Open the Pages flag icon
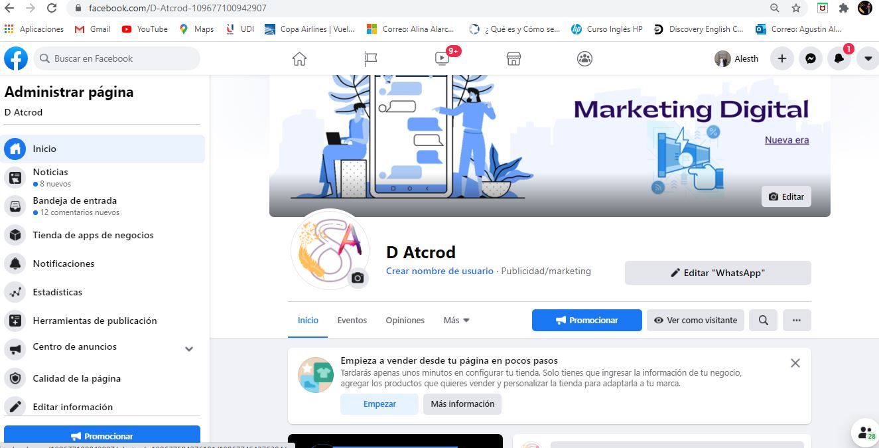 pos(371,58)
